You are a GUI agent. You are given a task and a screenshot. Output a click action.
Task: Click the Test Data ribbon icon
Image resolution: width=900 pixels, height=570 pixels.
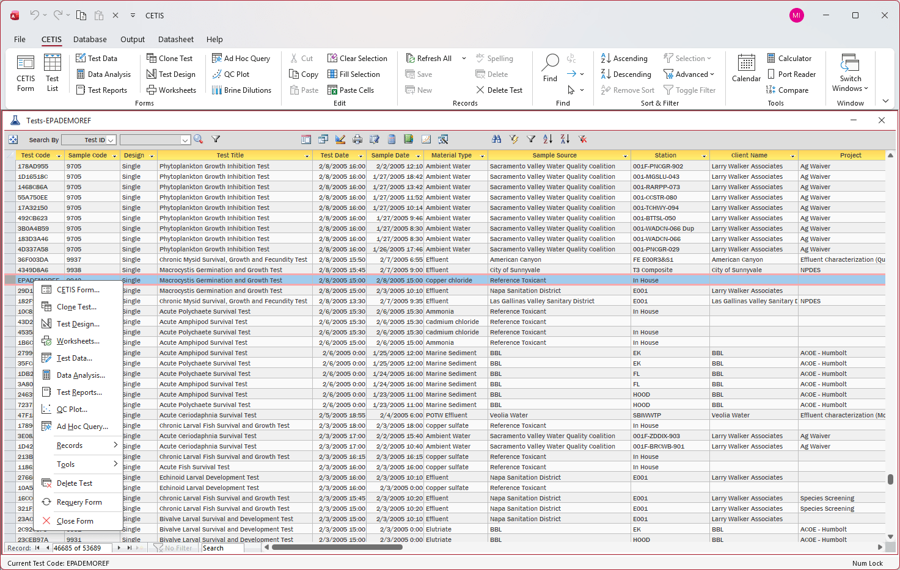tap(81, 58)
